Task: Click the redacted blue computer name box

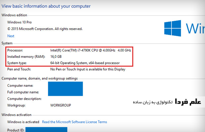Action: [x=65, y=88]
